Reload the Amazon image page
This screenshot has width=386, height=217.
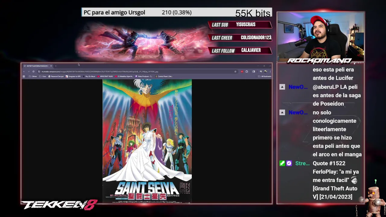tap(33, 71)
